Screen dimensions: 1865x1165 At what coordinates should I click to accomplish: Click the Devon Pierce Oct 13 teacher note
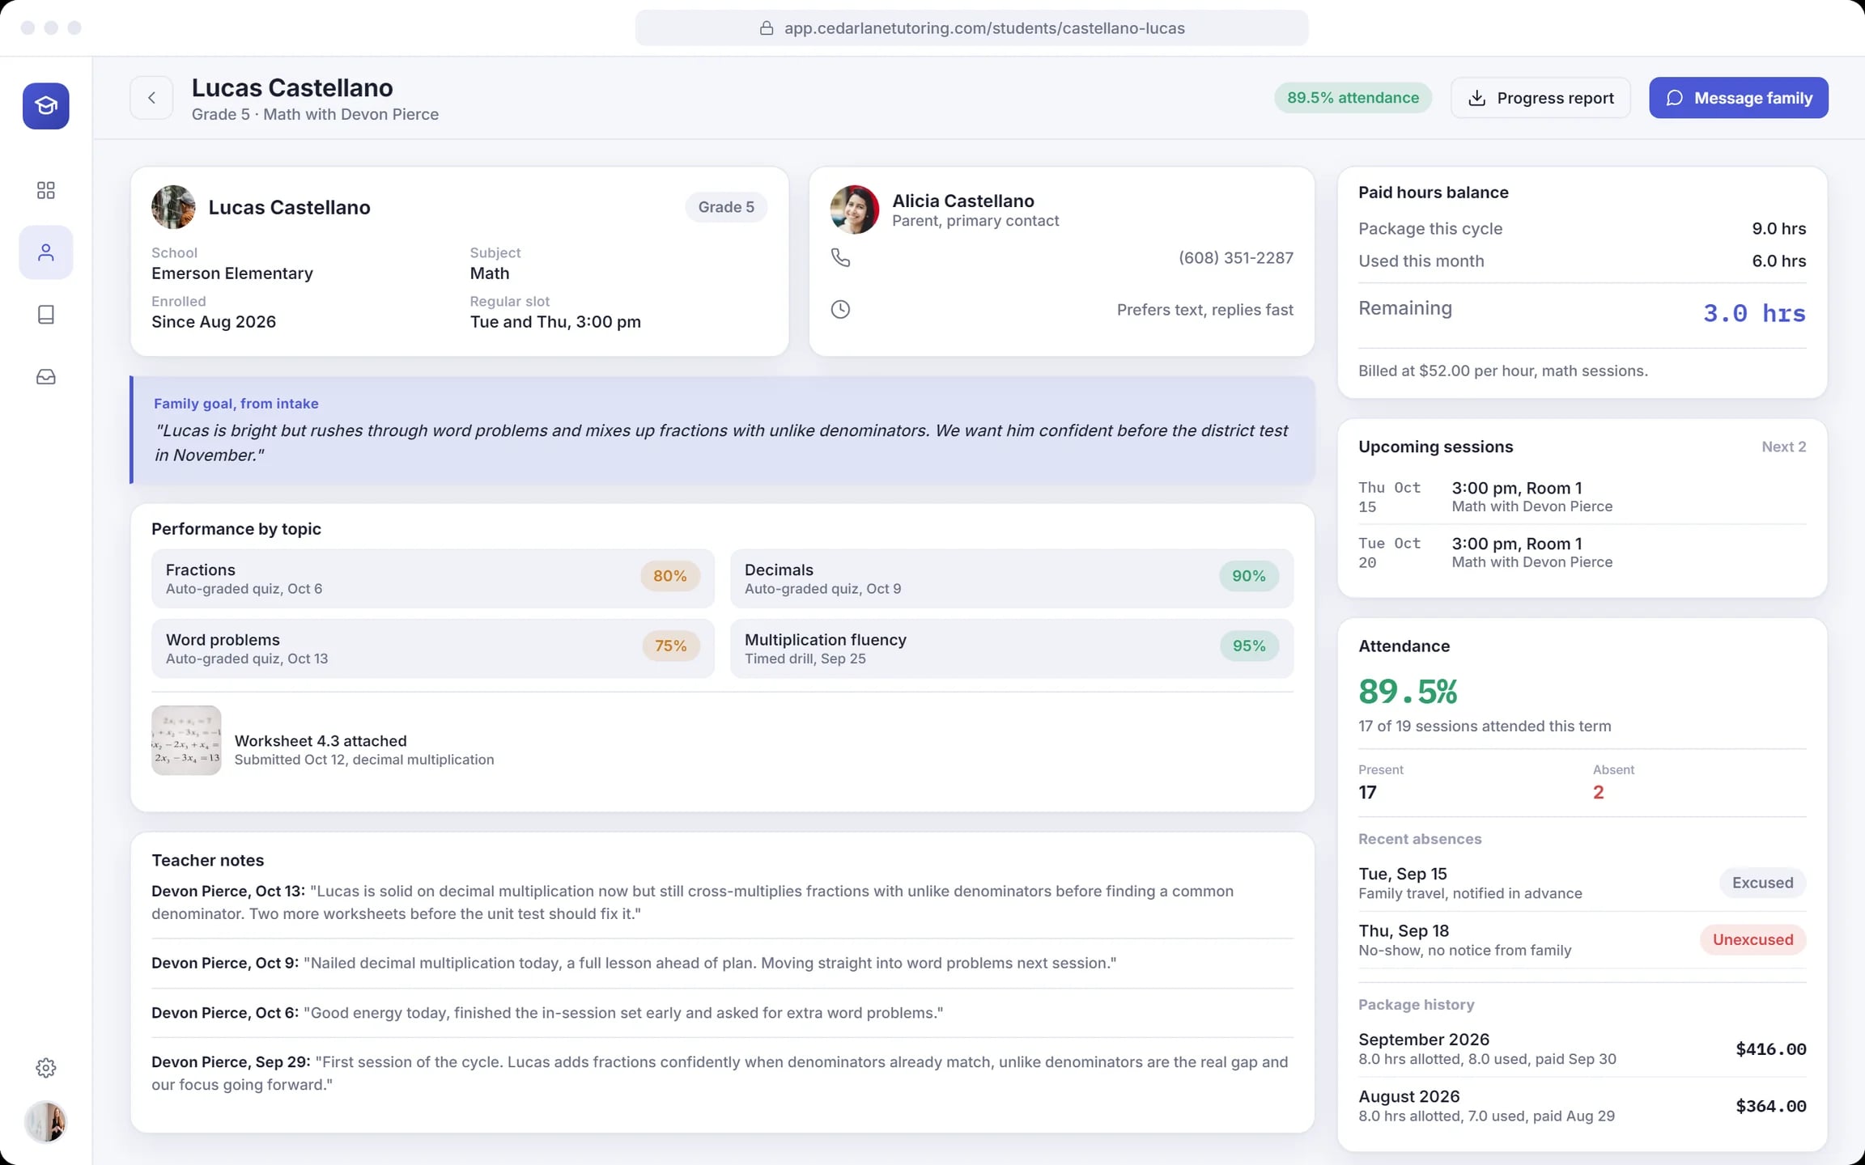pos(722,902)
